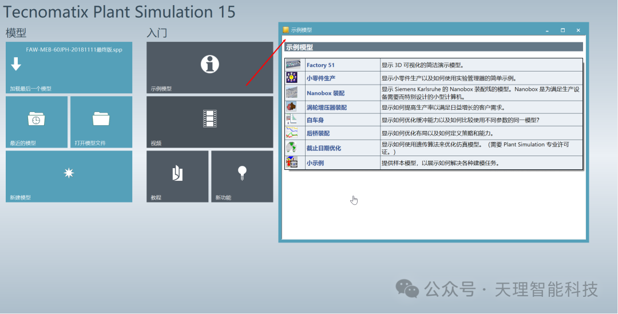Click description 显示如何优化布局以及如何定义策略和能力
Screen dimensions: 618x314
[438, 133]
